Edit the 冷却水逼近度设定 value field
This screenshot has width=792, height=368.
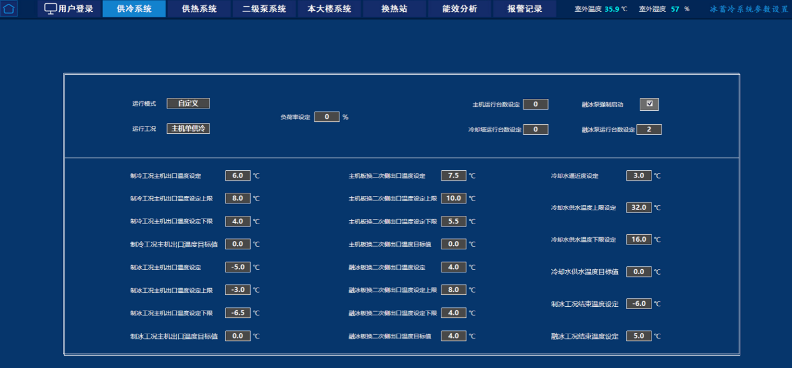click(639, 175)
